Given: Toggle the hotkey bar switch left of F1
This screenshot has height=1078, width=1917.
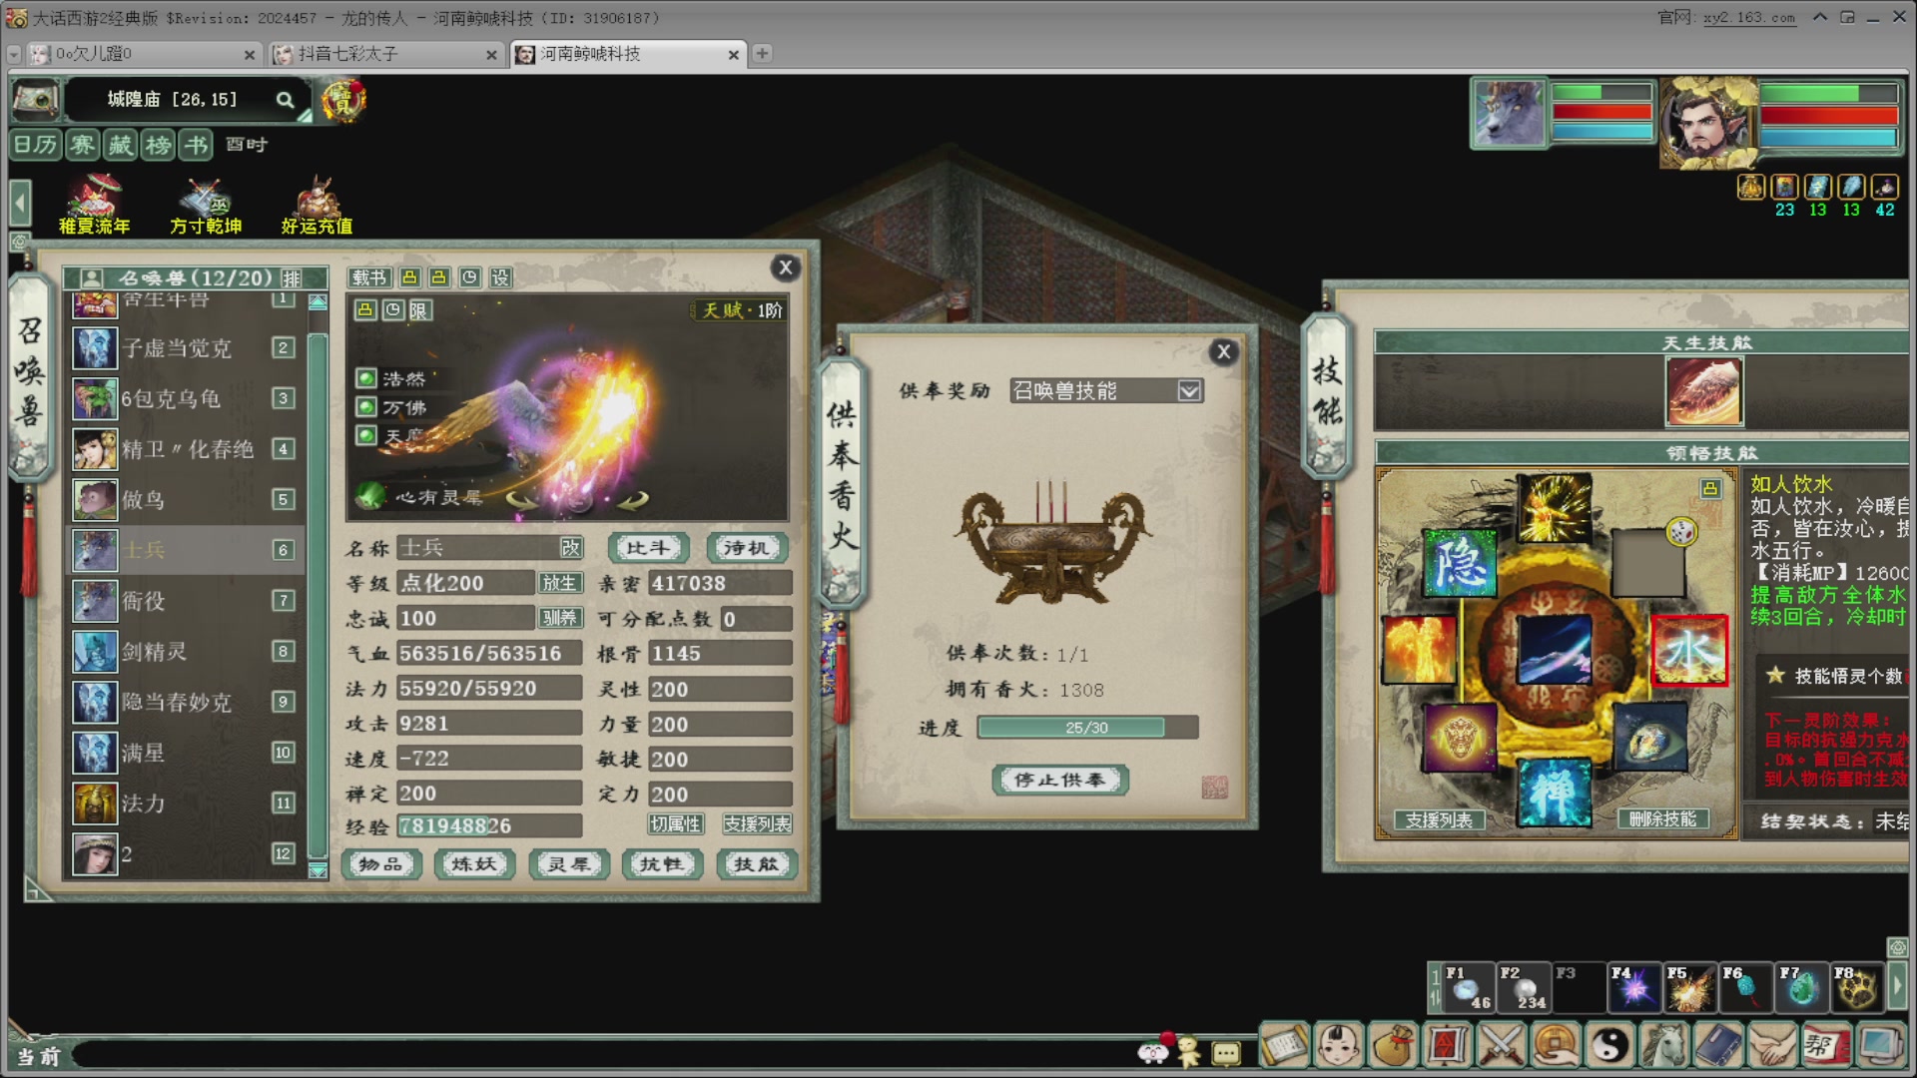Looking at the screenshot, I should (1436, 988).
